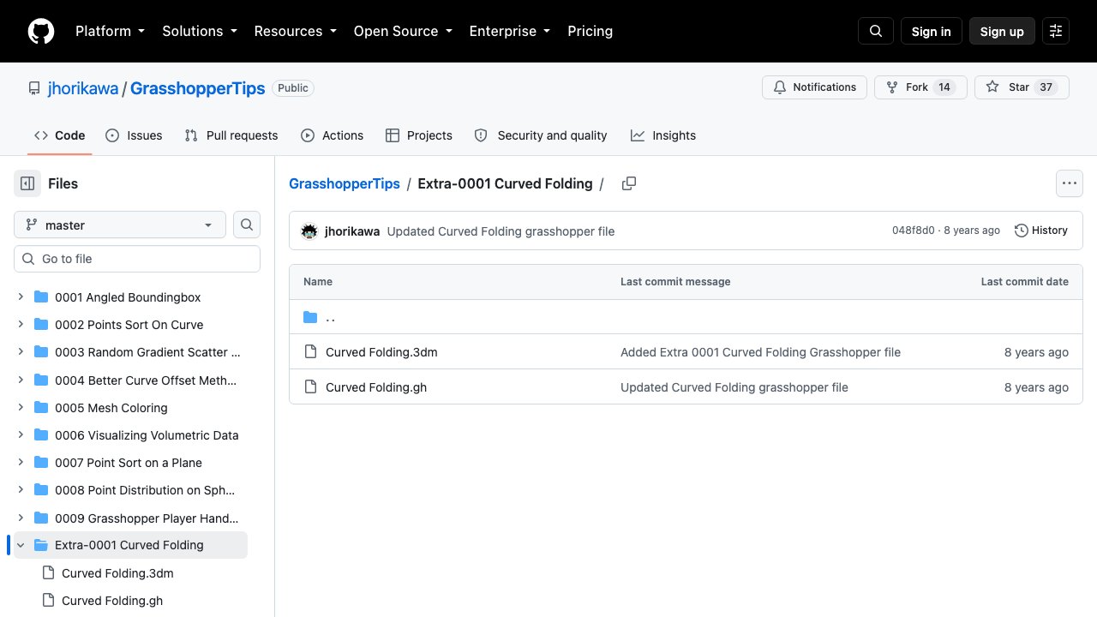
Task: Expand the Enterprise menu
Action: (509, 31)
